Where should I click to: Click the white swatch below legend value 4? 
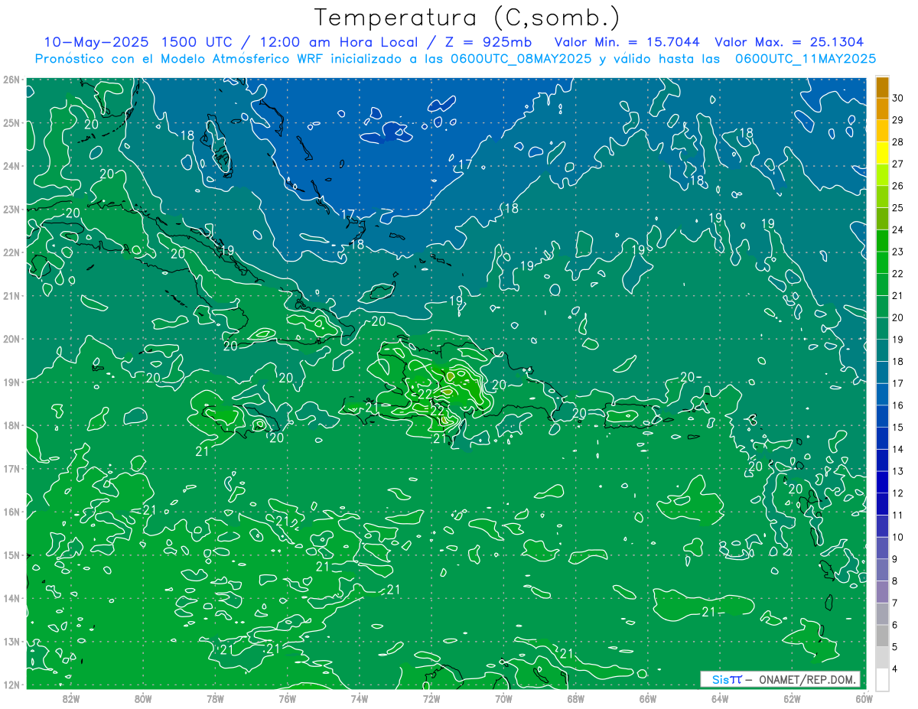pyautogui.click(x=882, y=679)
